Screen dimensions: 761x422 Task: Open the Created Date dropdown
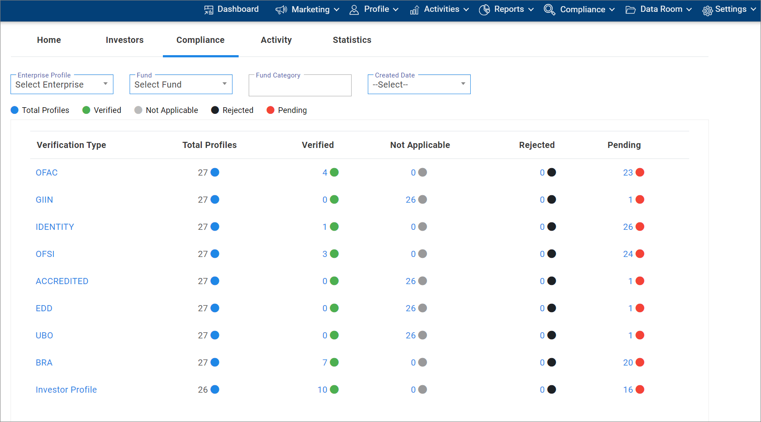pos(419,84)
